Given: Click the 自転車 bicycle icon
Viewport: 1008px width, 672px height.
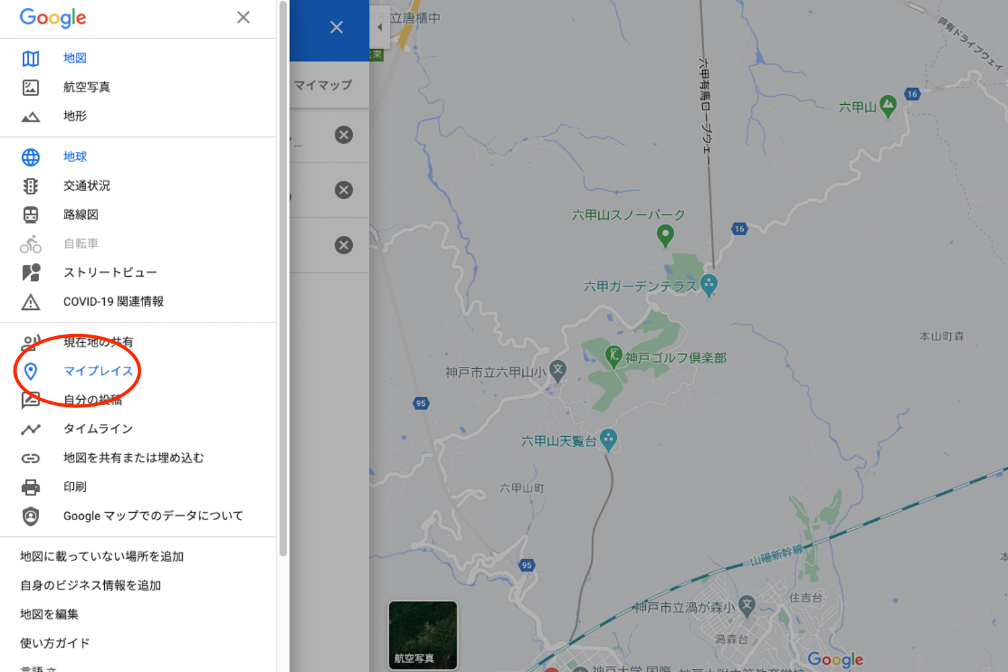Looking at the screenshot, I should click(x=30, y=244).
